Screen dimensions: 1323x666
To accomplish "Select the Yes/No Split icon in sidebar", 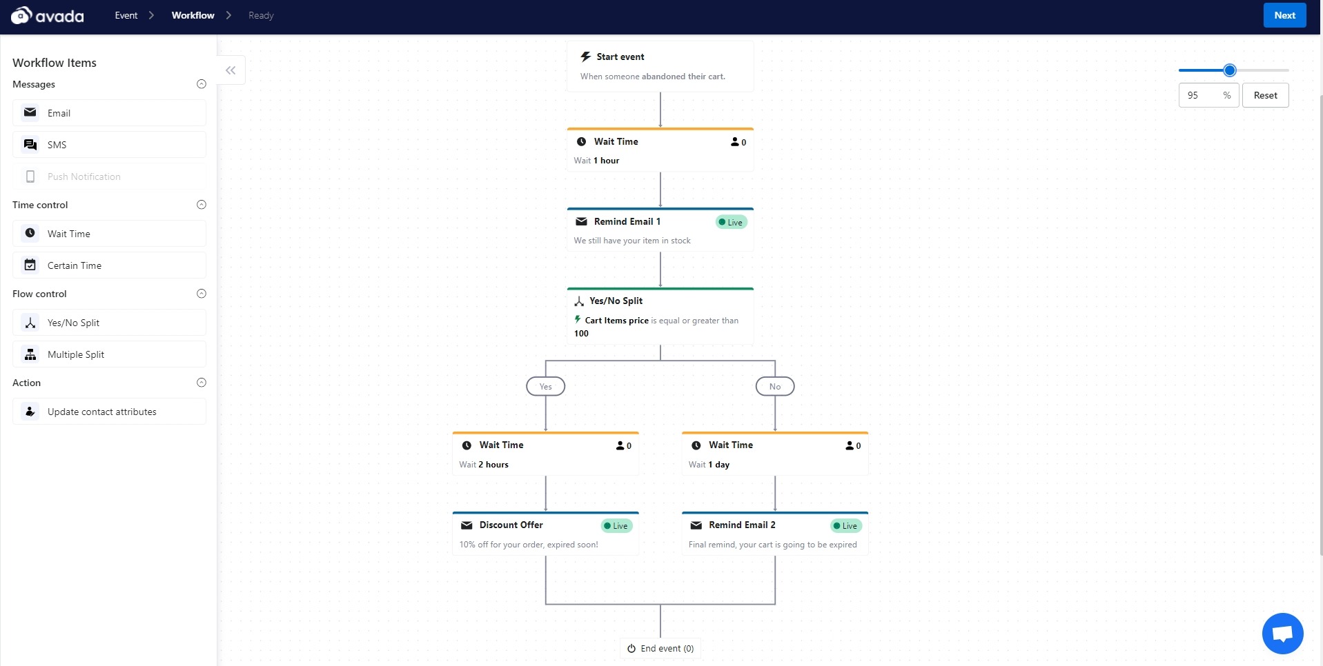I will [x=30, y=323].
